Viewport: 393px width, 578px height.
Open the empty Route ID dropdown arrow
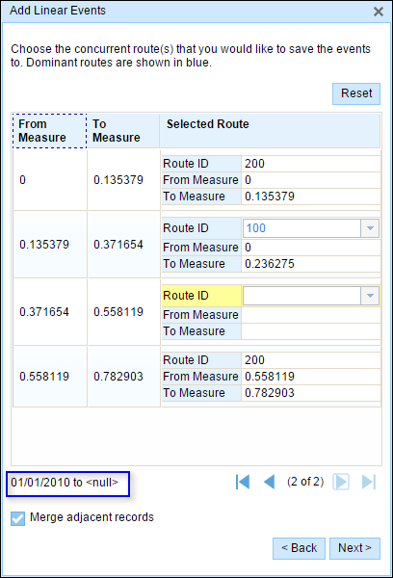[x=370, y=296]
